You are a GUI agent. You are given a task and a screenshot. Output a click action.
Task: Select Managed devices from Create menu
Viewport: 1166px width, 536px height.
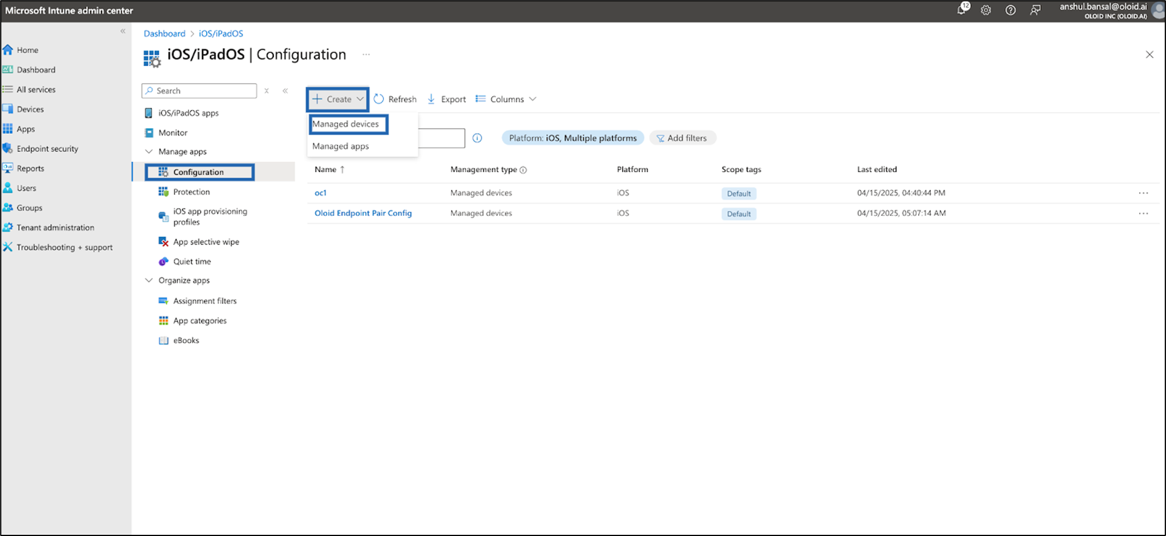tap(346, 124)
